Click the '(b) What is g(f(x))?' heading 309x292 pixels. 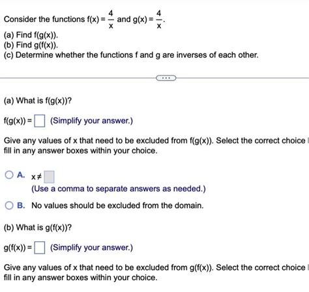click(38, 228)
